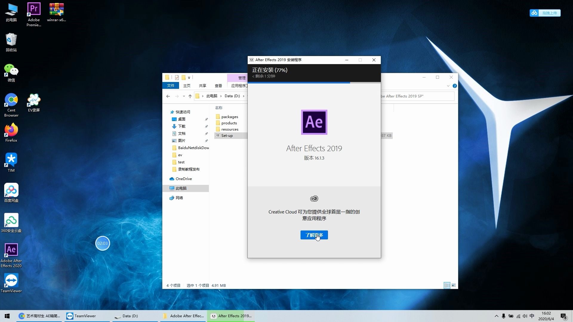Launch Adobe After Effects 2020 from desktop

(x=11, y=250)
